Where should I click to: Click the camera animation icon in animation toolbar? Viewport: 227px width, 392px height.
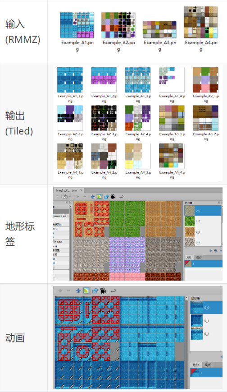pos(103,291)
